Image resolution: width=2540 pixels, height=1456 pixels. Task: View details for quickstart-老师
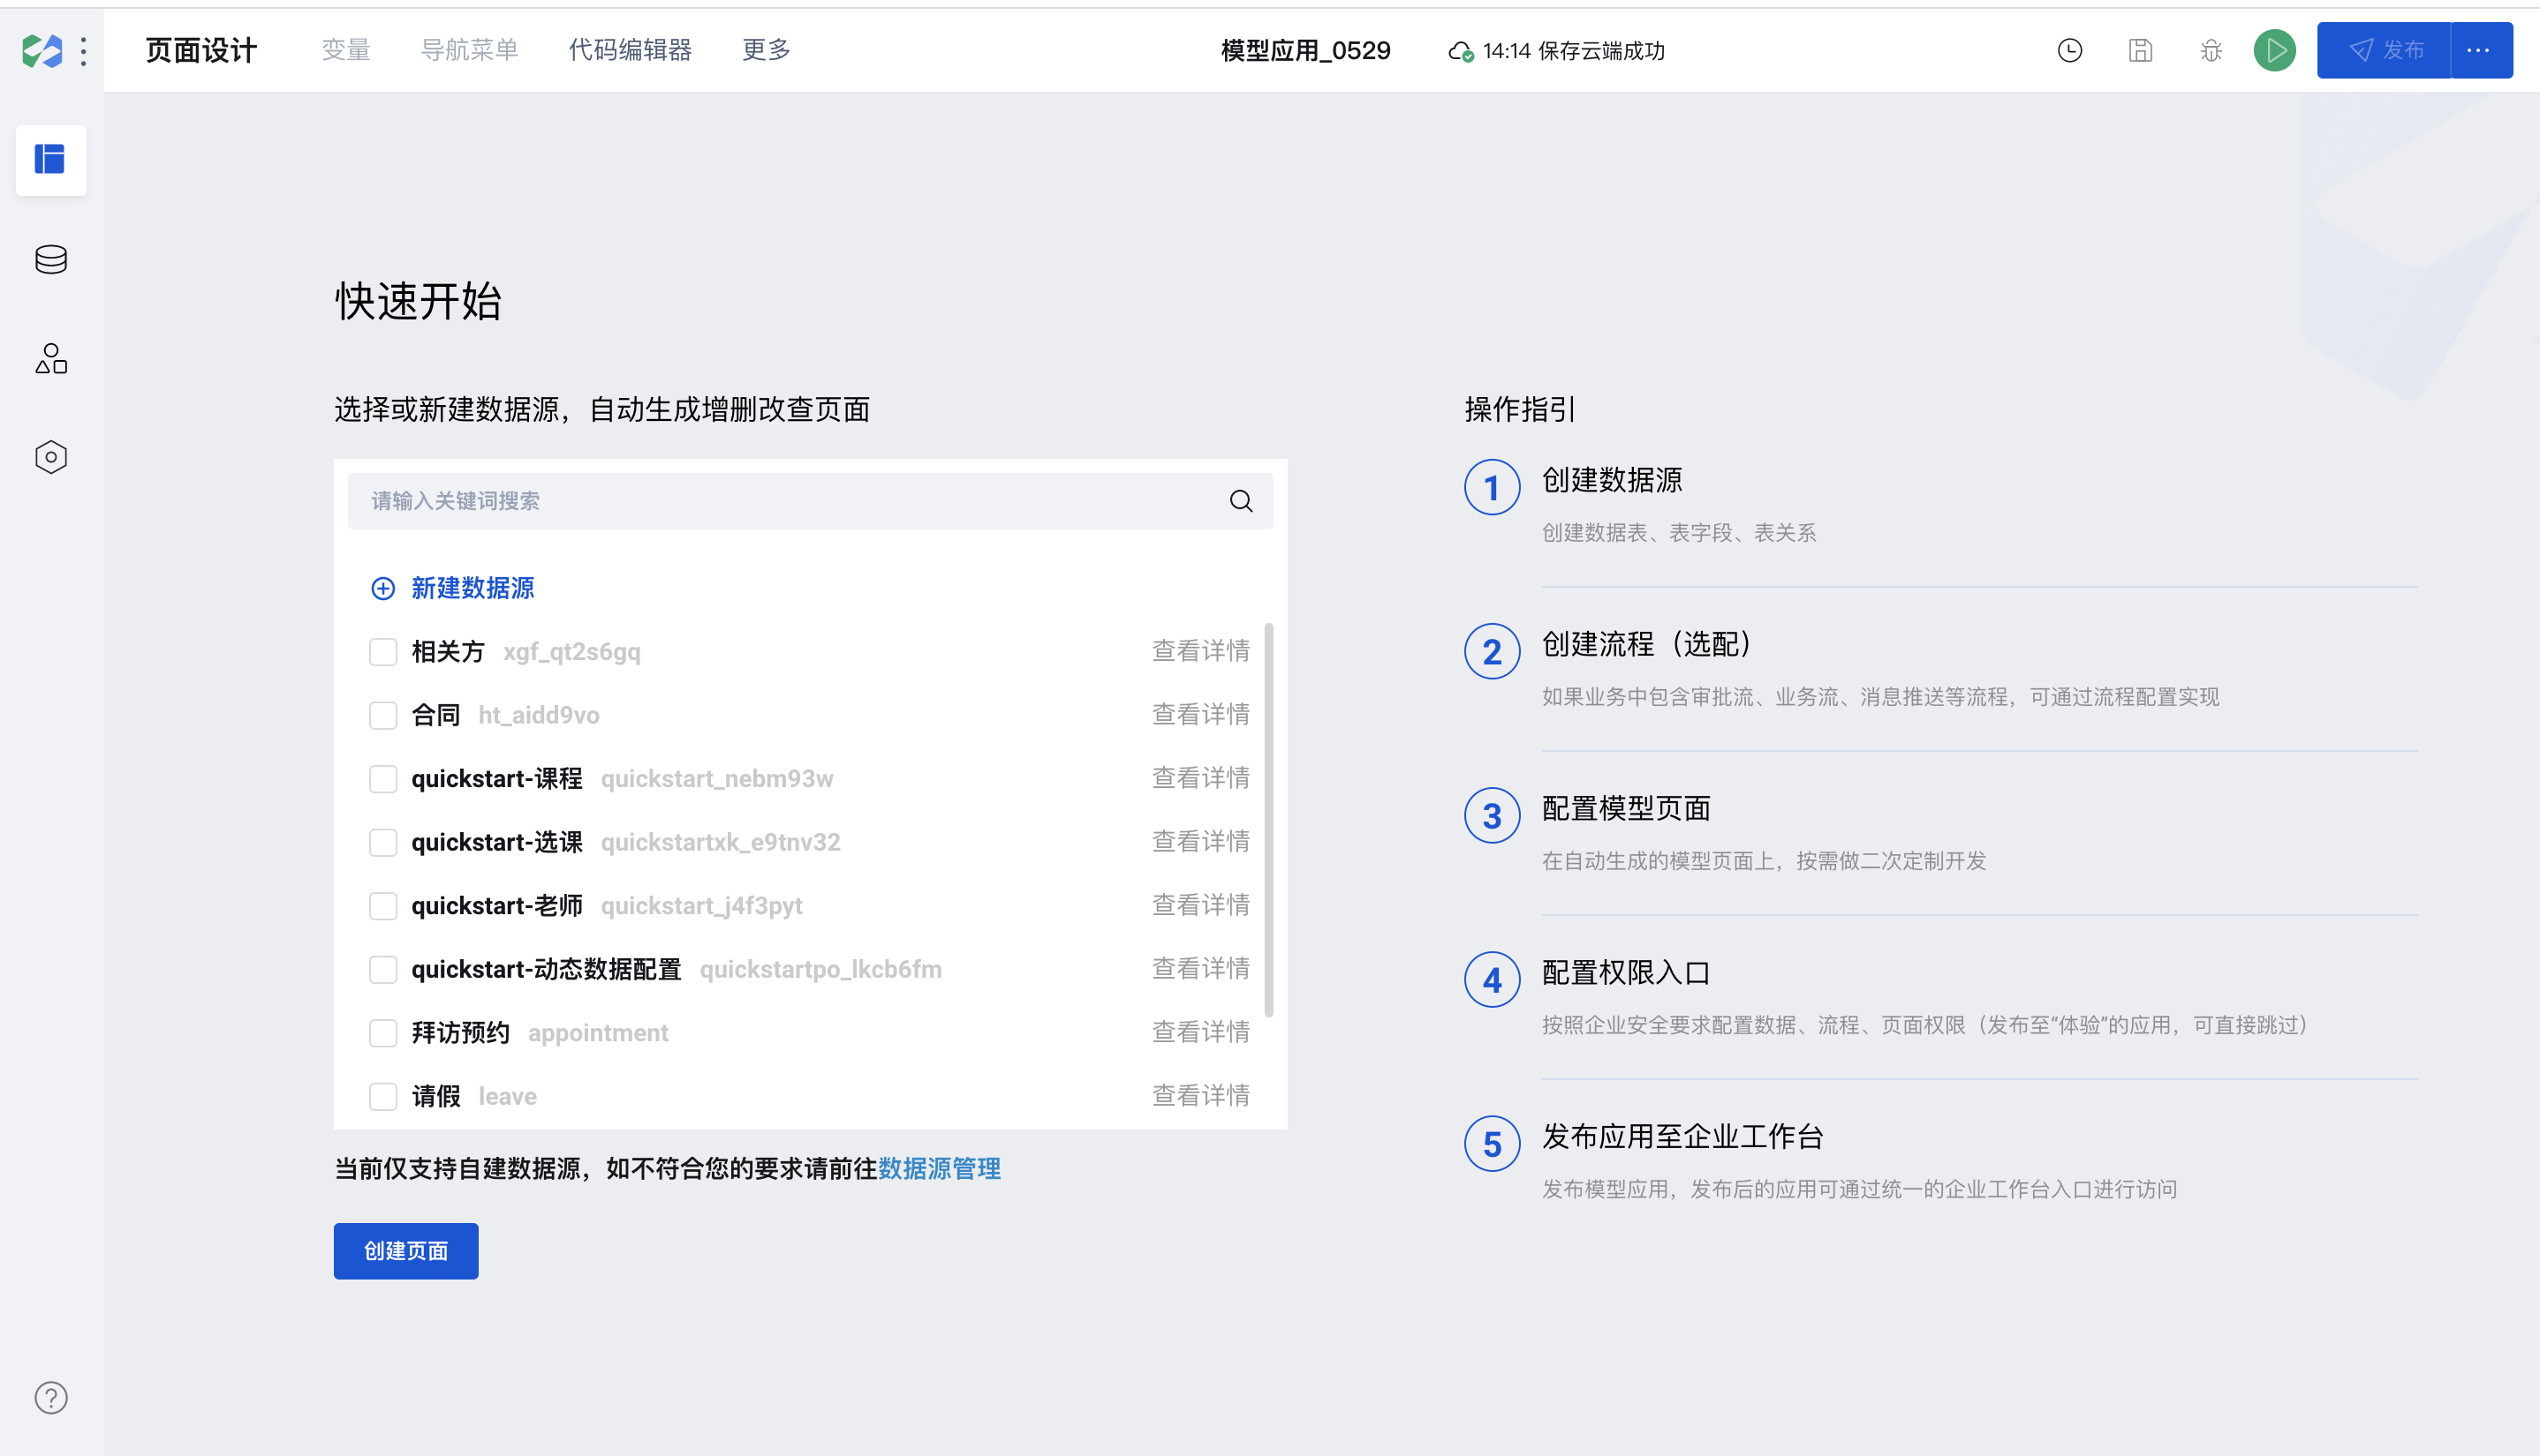[1201, 905]
